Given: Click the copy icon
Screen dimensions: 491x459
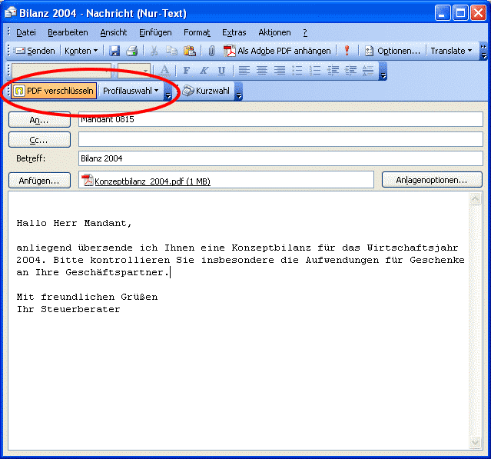Looking at the screenshot, I should tap(171, 51).
